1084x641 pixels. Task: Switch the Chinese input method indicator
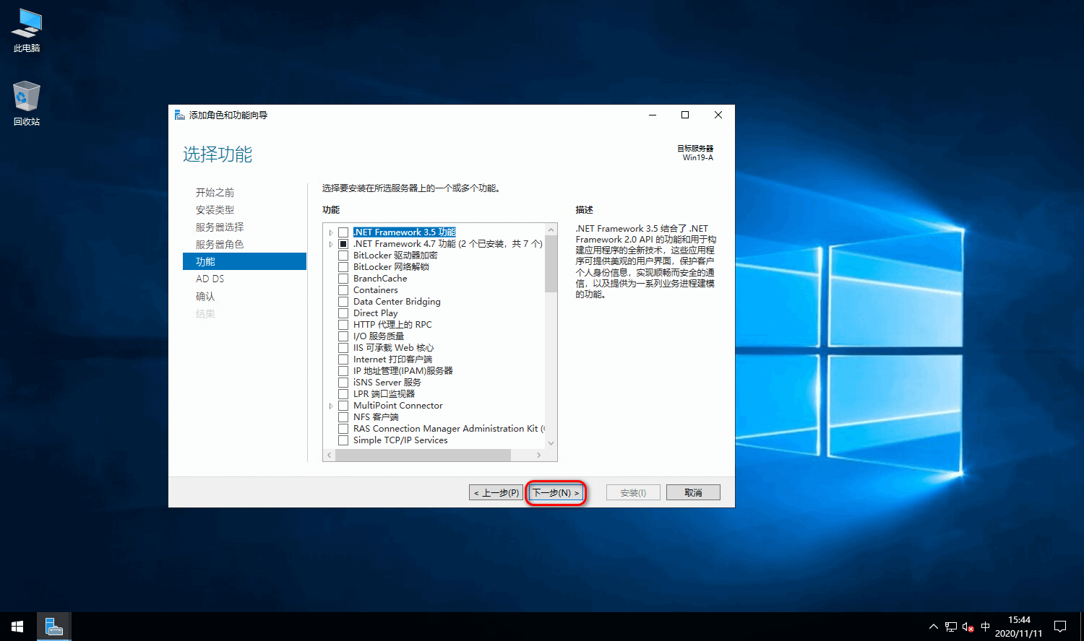[985, 627]
